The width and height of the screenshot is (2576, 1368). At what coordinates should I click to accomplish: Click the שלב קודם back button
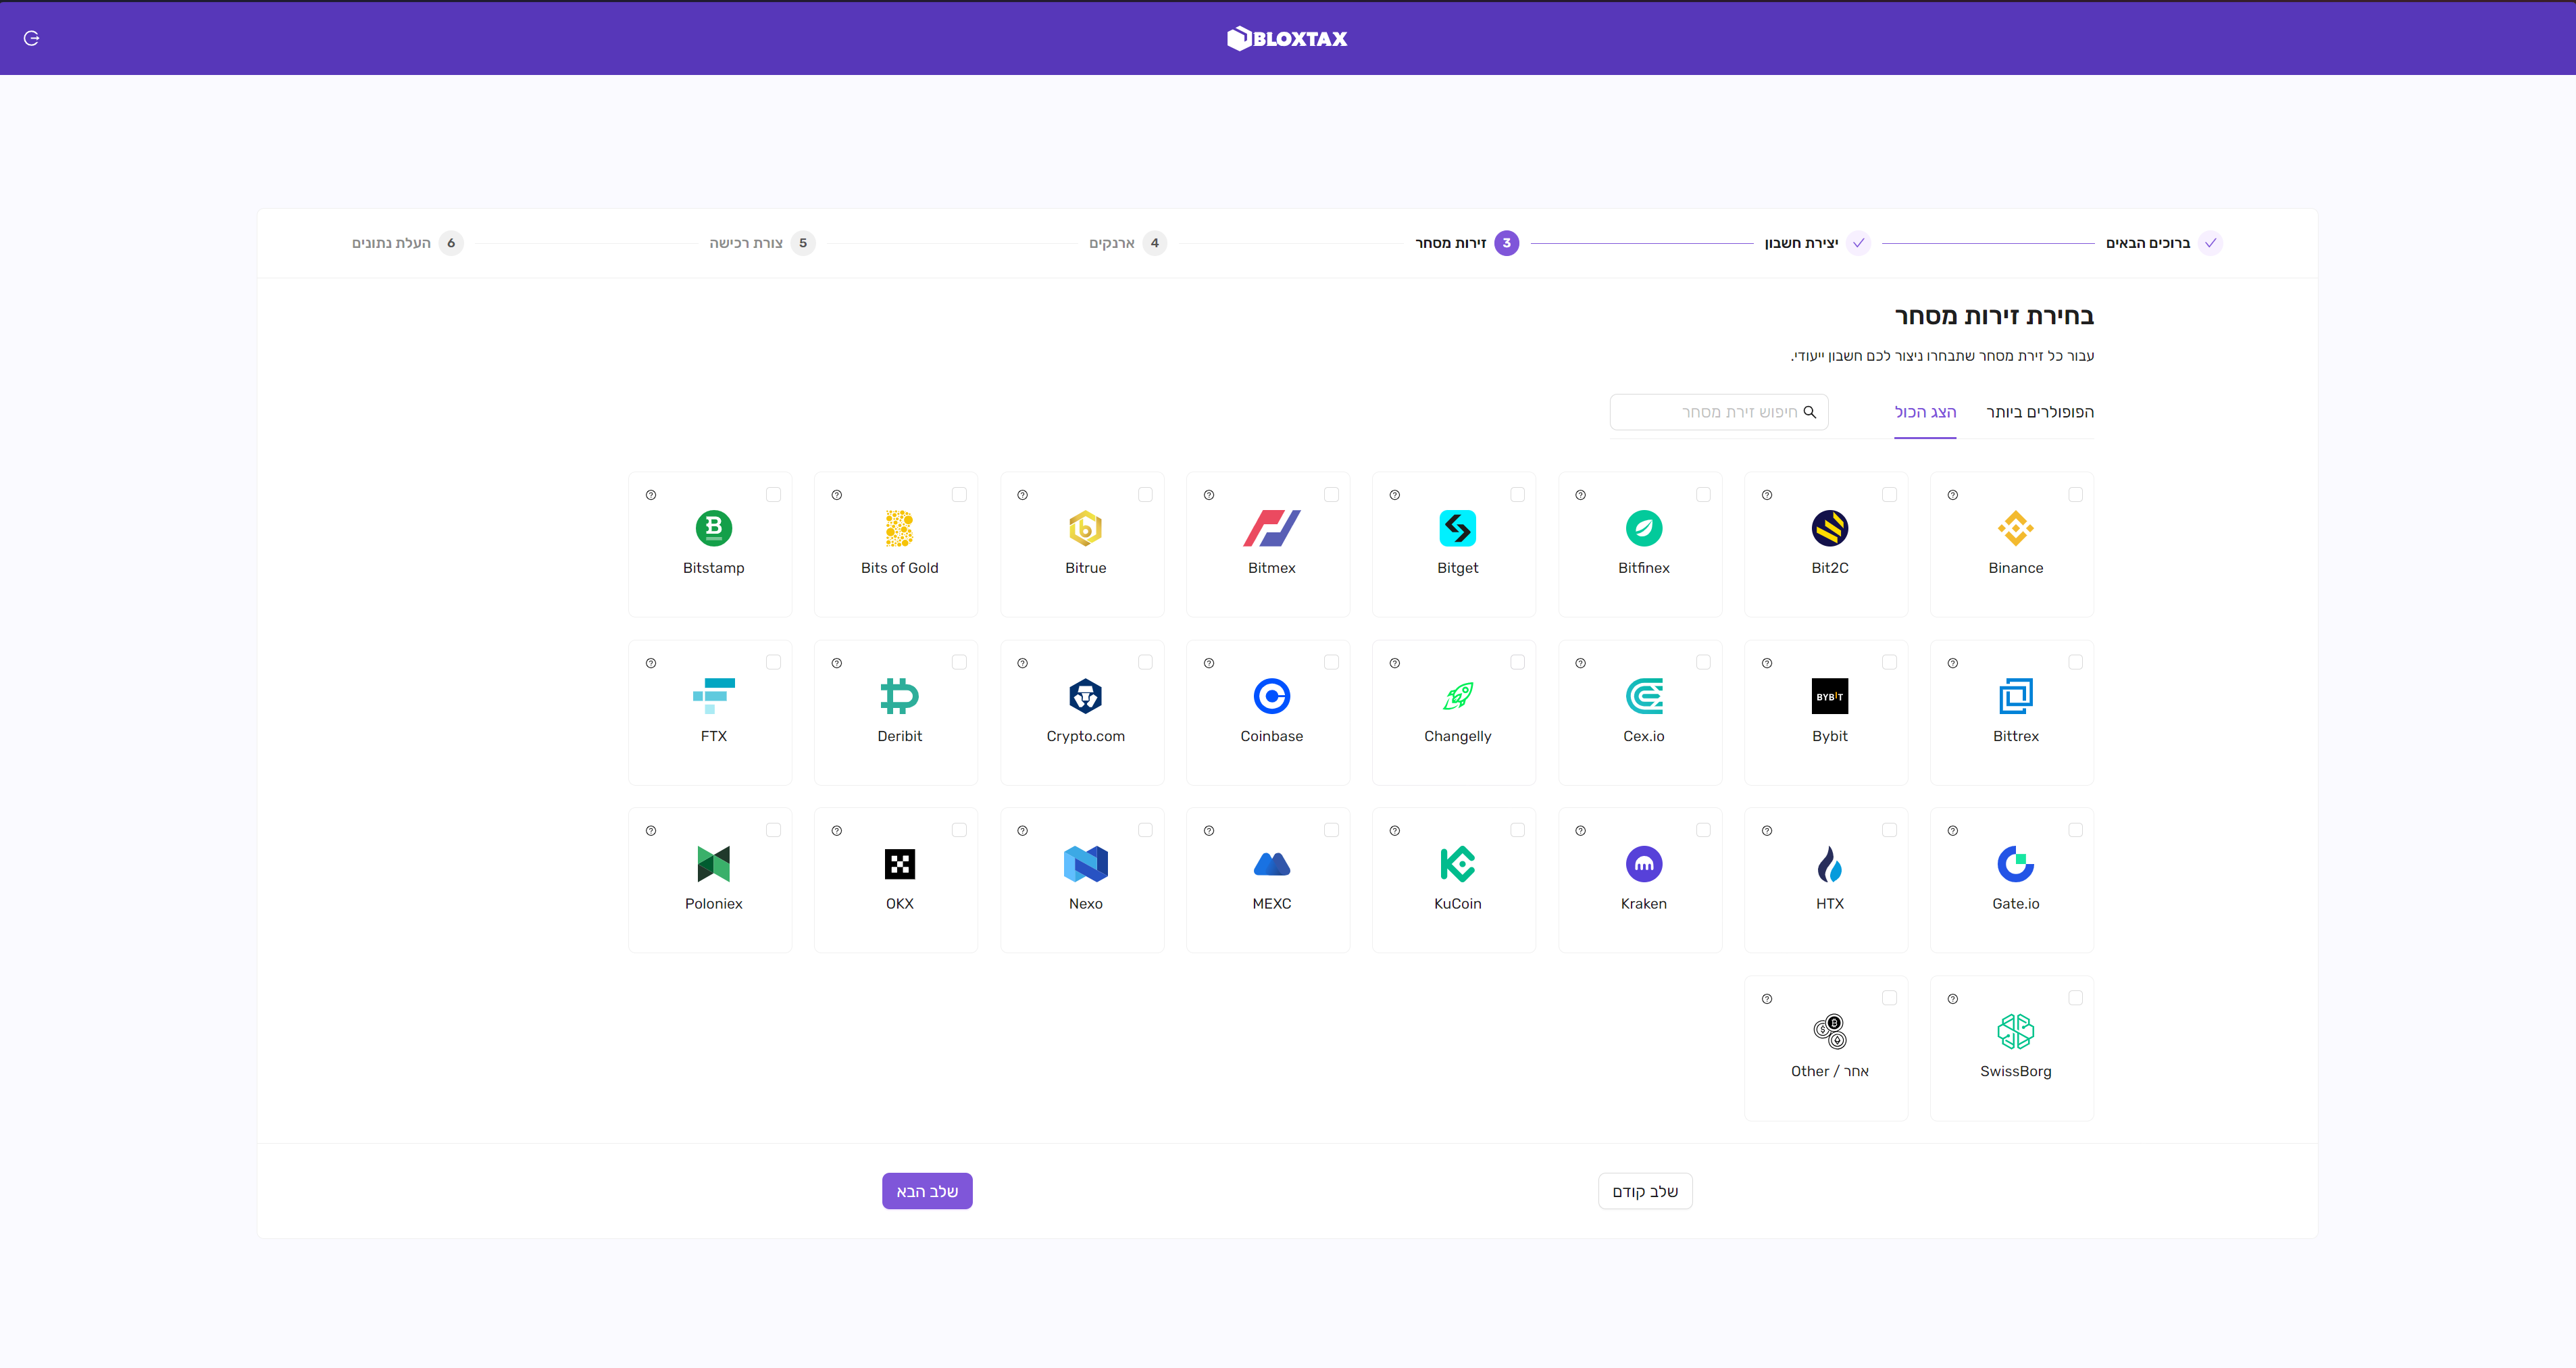tap(1644, 1191)
